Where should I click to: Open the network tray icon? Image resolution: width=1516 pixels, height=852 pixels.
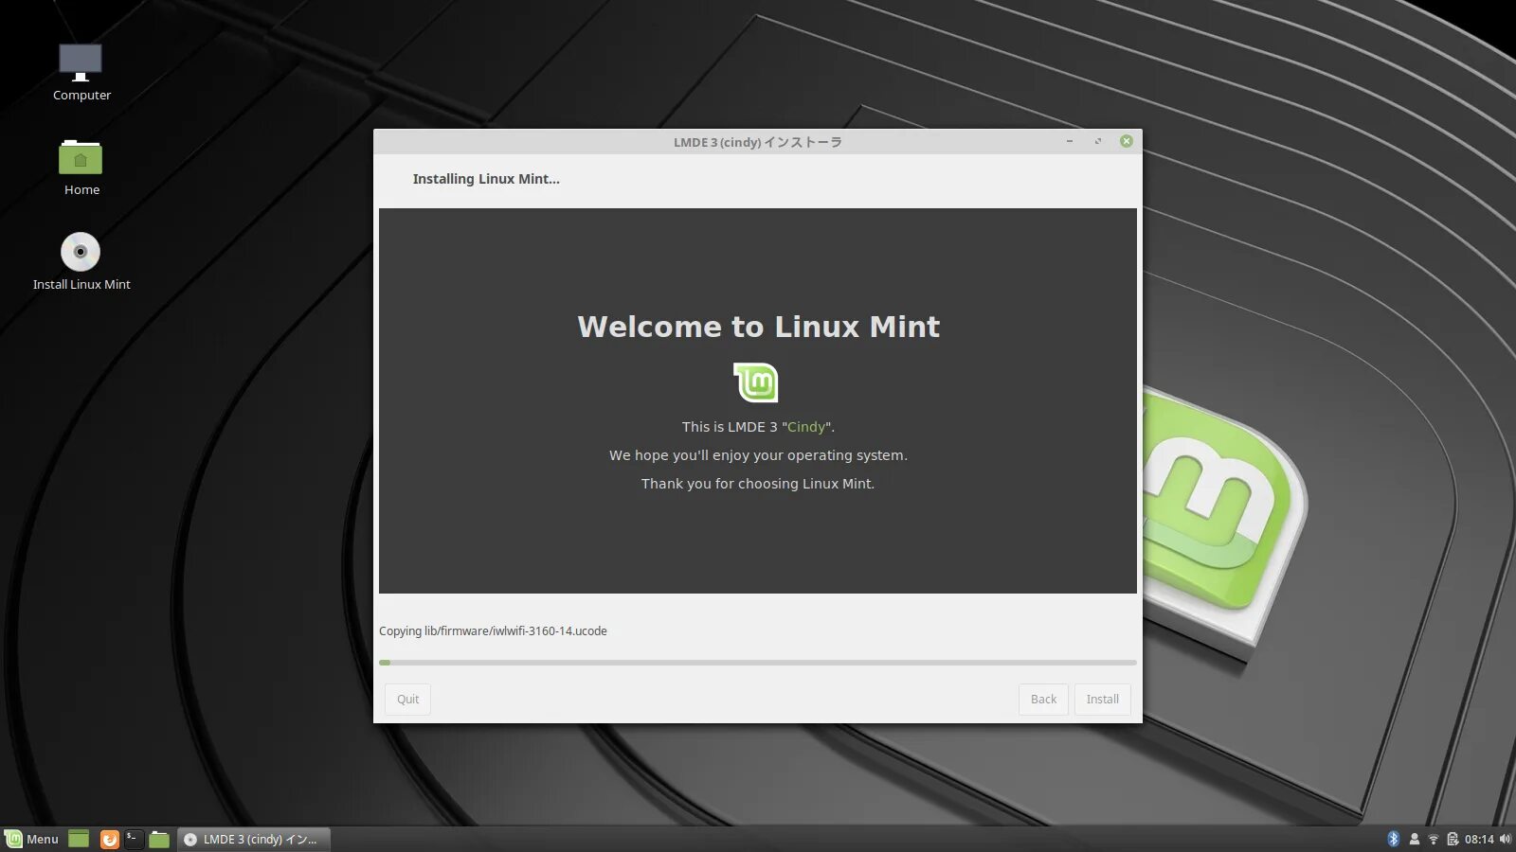coord(1434,839)
